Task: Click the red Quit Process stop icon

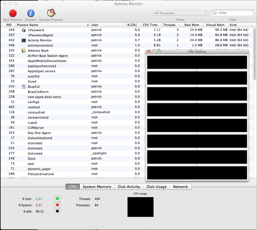Action: coord(13,13)
